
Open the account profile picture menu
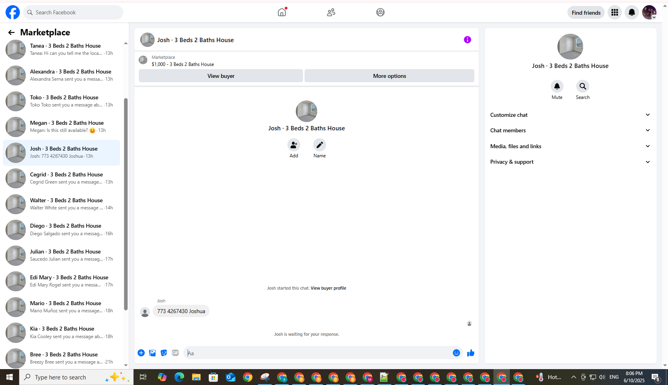click(x=649, y=12)
